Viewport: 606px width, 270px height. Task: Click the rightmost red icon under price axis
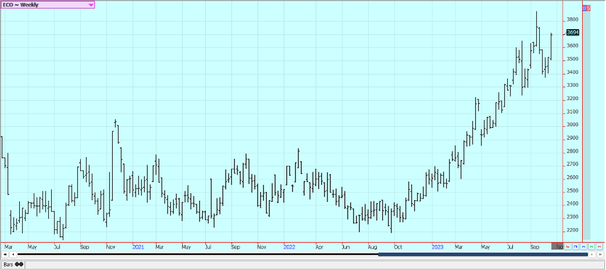click(600, 246)
